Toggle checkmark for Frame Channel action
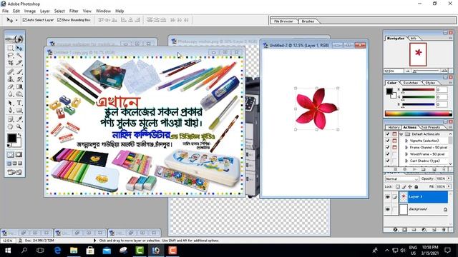 point(388,148)
